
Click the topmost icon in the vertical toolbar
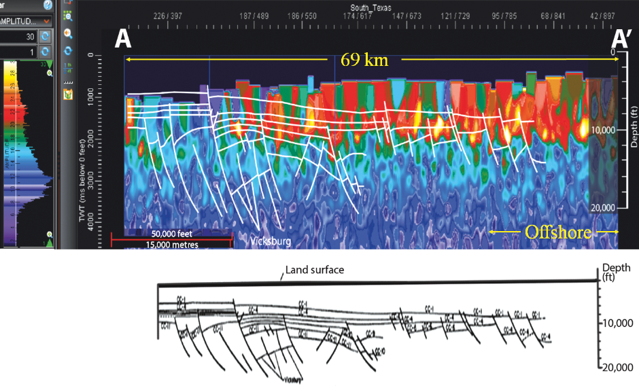click(68, 3)
